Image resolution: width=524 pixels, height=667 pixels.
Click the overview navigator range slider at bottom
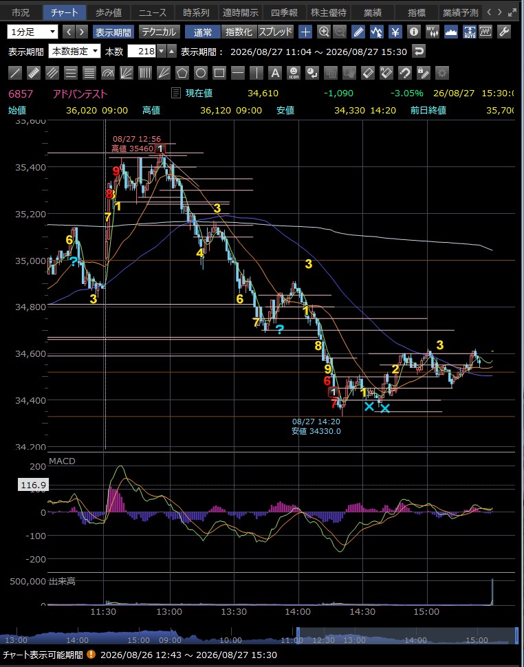coord(407,635)
